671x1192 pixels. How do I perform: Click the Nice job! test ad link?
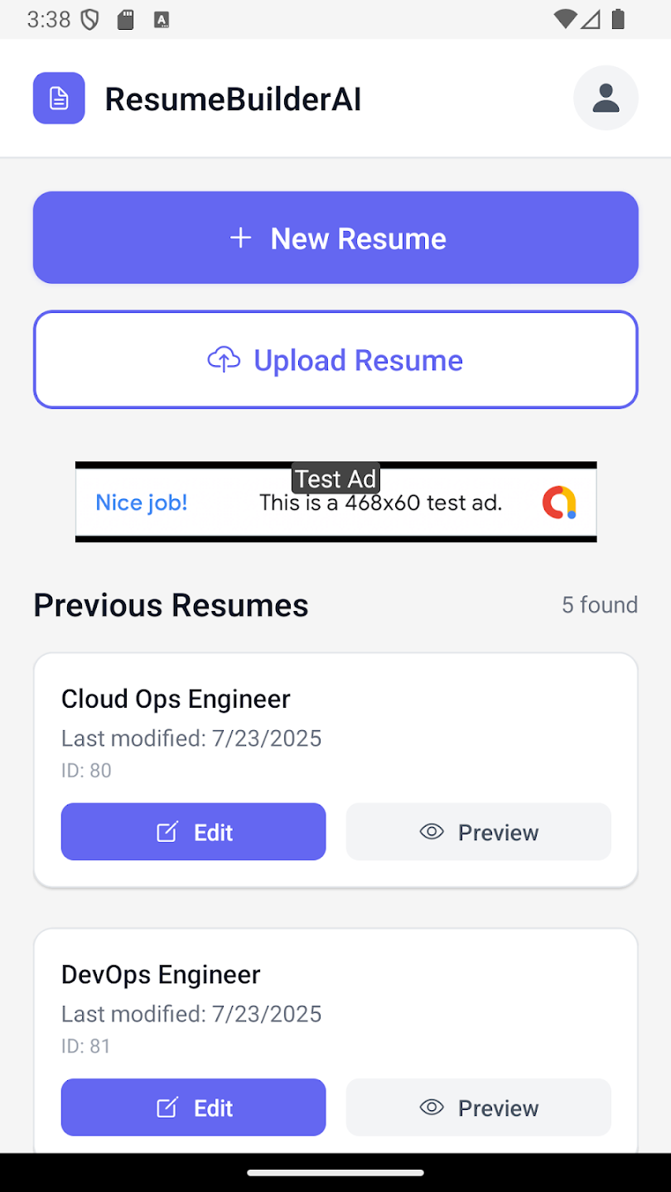click(141, 502)
